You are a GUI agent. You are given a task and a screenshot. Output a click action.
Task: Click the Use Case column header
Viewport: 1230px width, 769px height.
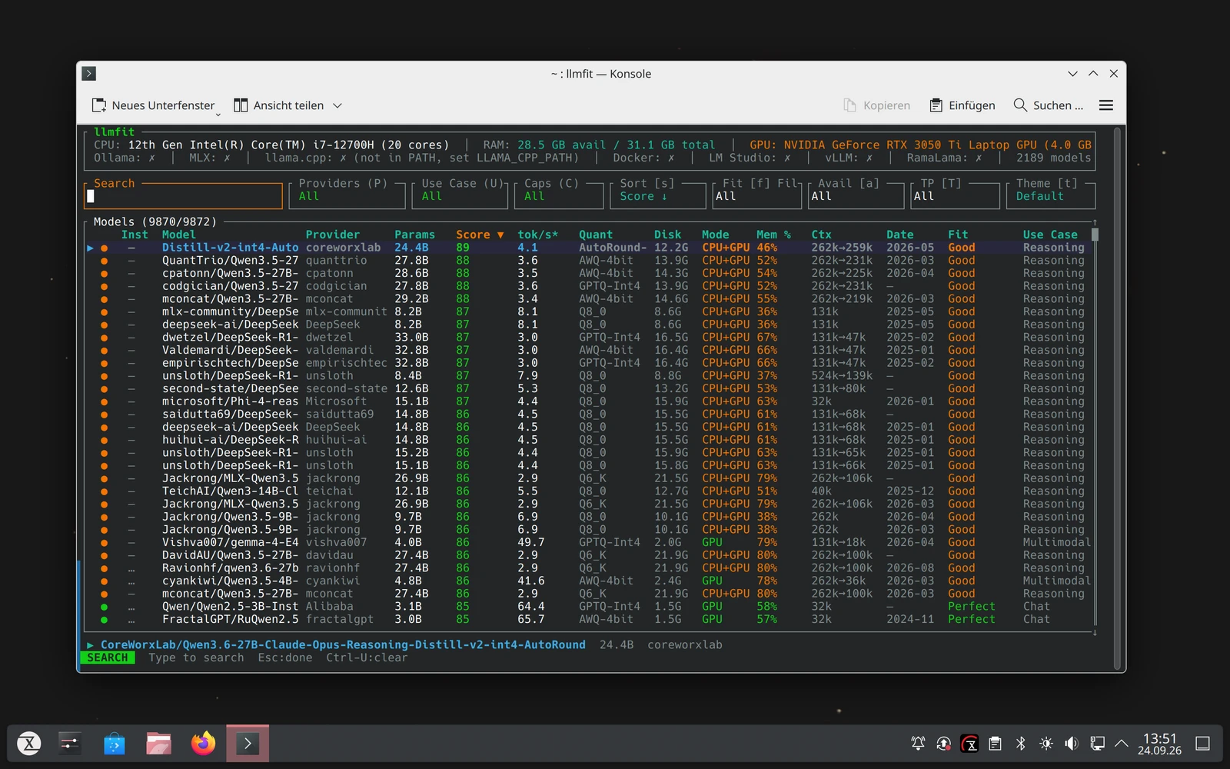click(x=1050, y=235)
